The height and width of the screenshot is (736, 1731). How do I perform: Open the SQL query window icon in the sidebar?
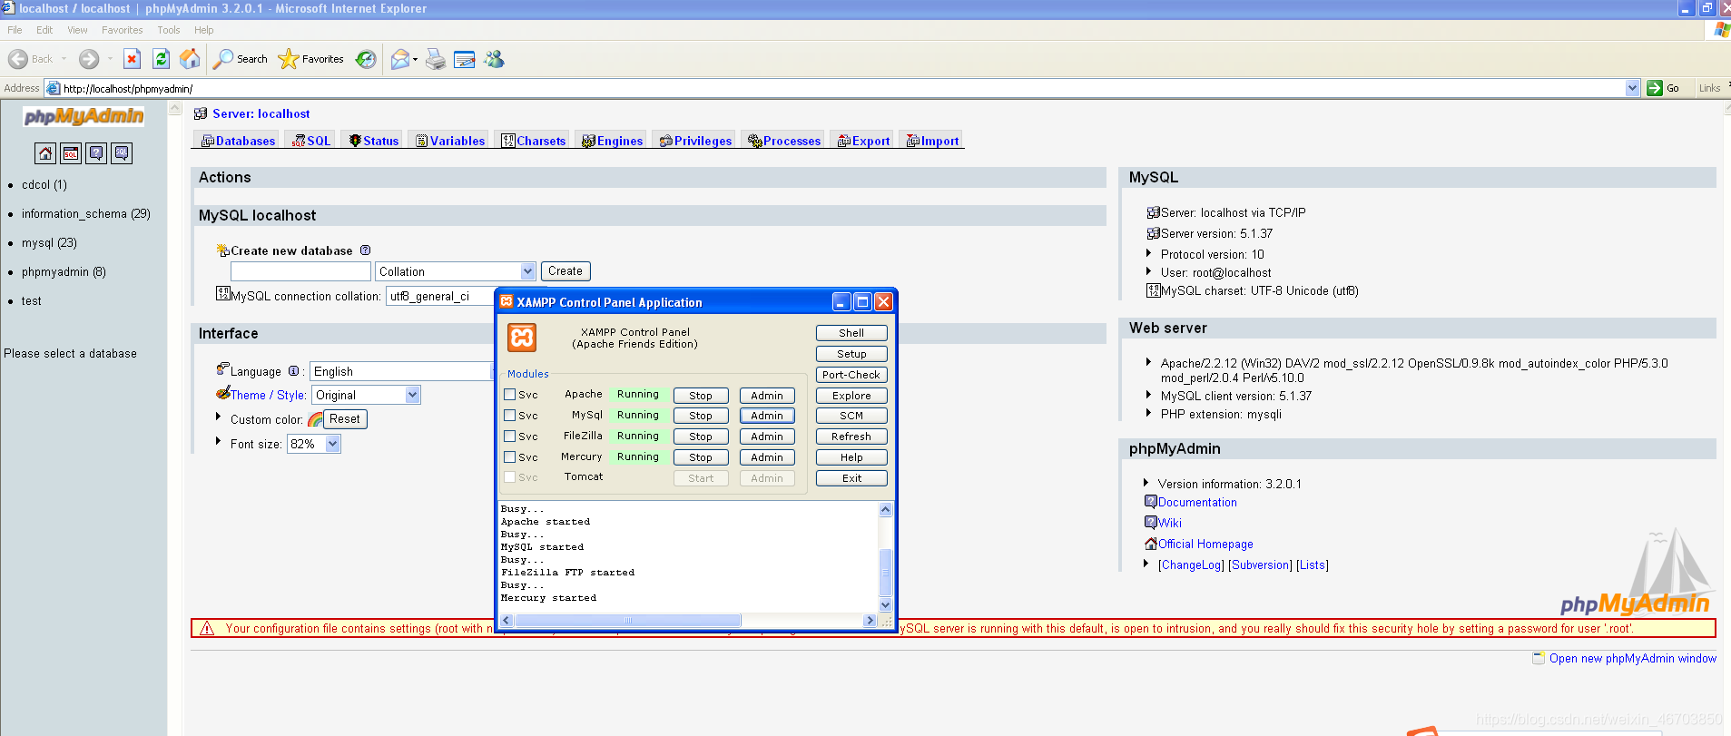pos(71,153)
